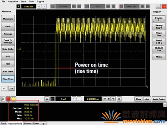Click the green Run play button
167x125 pixels.
(x=3, y=99)
